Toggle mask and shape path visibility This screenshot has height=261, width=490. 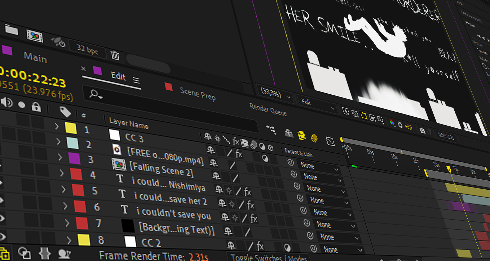coord(364,116)
